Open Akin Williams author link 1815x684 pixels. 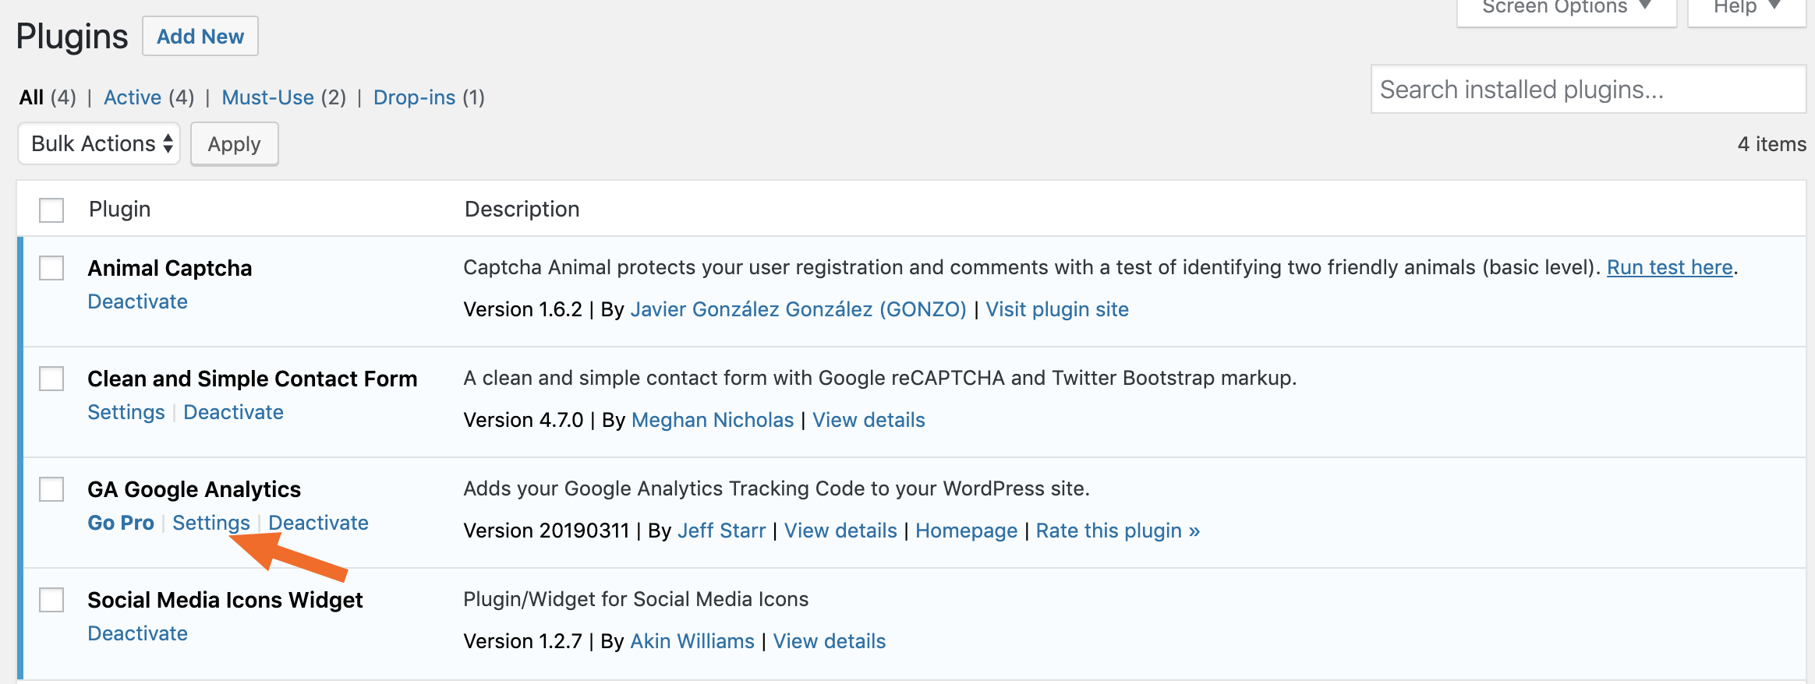click(x=692, y=641)
